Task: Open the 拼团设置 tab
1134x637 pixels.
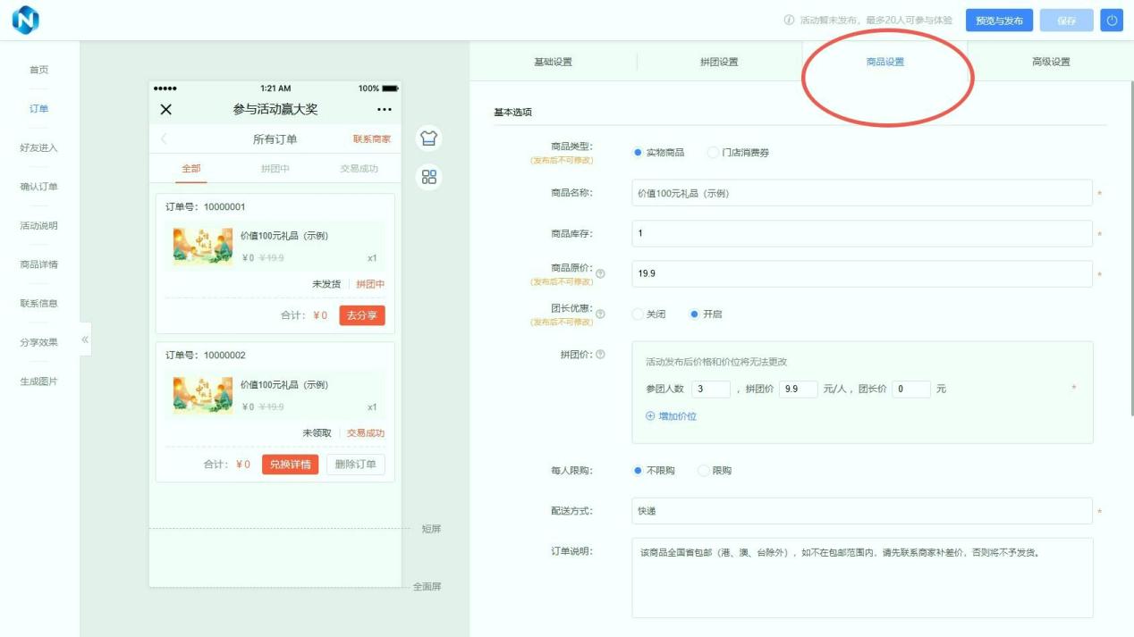Action: (719, 62)
